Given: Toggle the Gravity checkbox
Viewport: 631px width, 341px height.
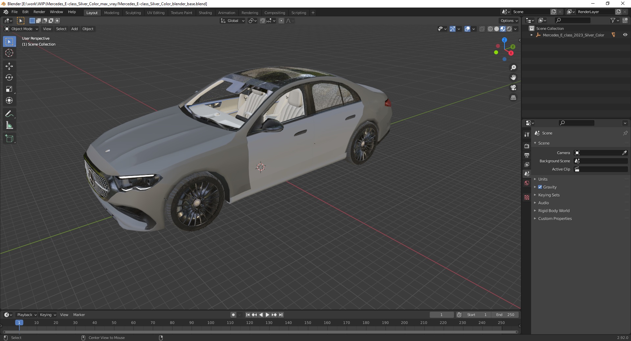Looking at the screenshot, I should (x=540, y=187).
